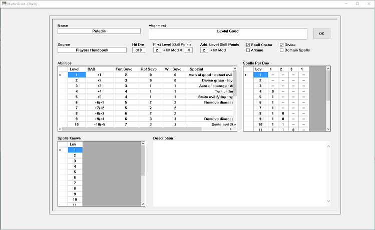Select Lev 1 cell in Spells Known
Image resolution: width=375 pixels, height=230 pixels.
(x=75, y=150)
